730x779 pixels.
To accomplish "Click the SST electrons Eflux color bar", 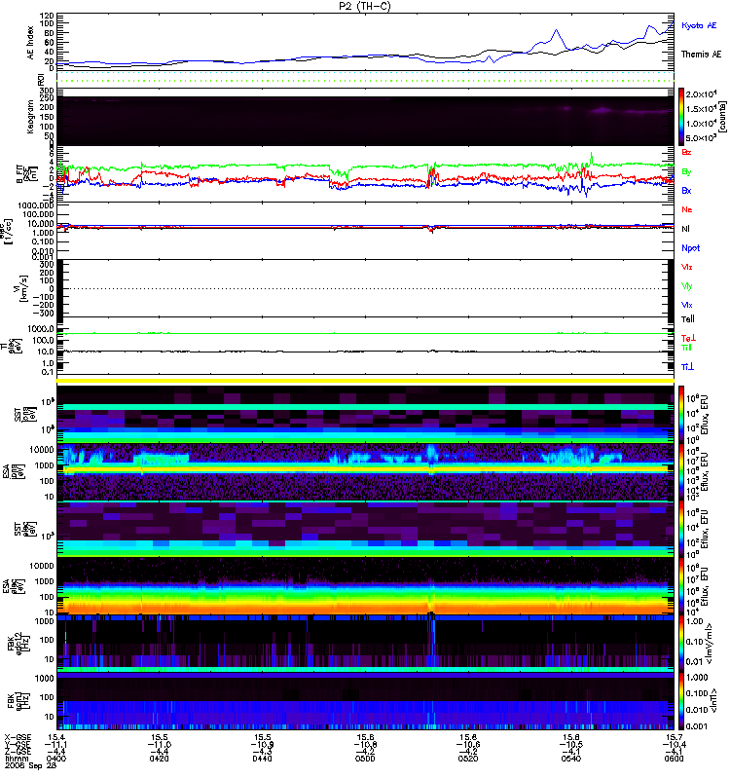I will tap(681, 530).
